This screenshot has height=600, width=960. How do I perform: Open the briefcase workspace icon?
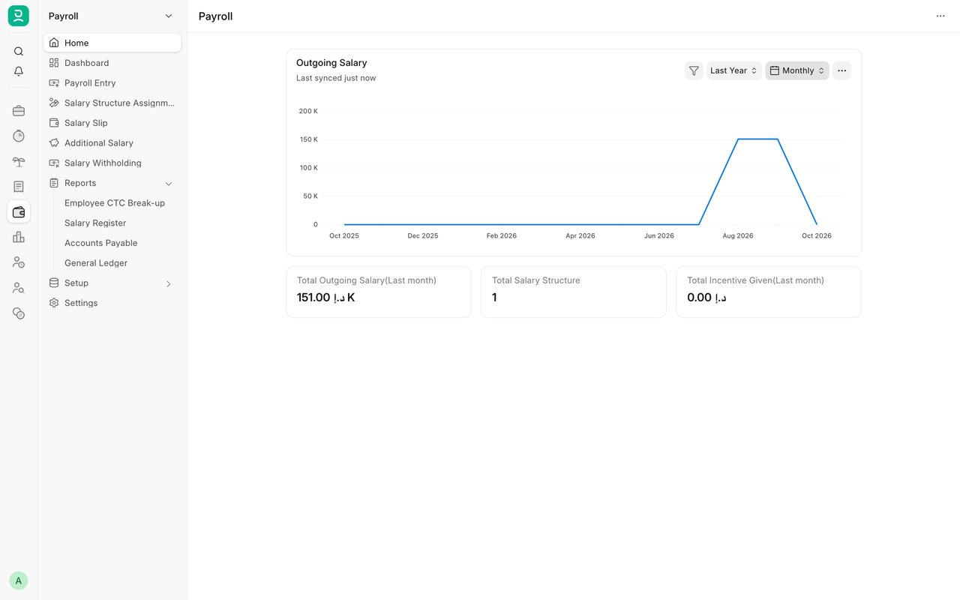pyautogui.click(x=19, y=111)
